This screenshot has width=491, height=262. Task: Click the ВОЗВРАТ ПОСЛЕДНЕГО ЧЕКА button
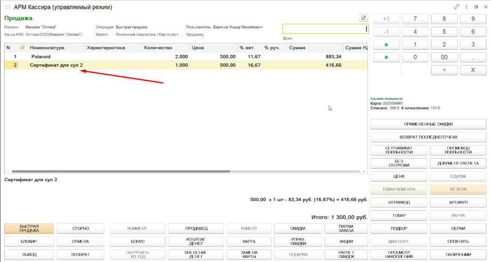point(428,137)
